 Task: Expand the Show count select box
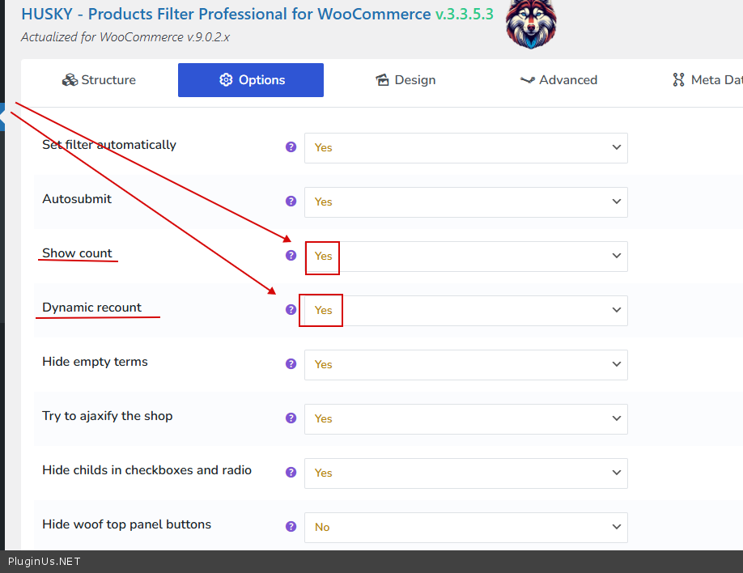coord(465,257)
